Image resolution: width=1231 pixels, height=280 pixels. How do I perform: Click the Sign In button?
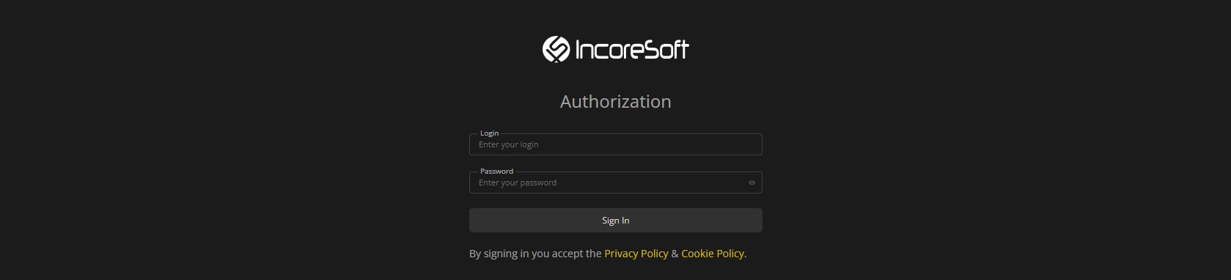point(615,220)
